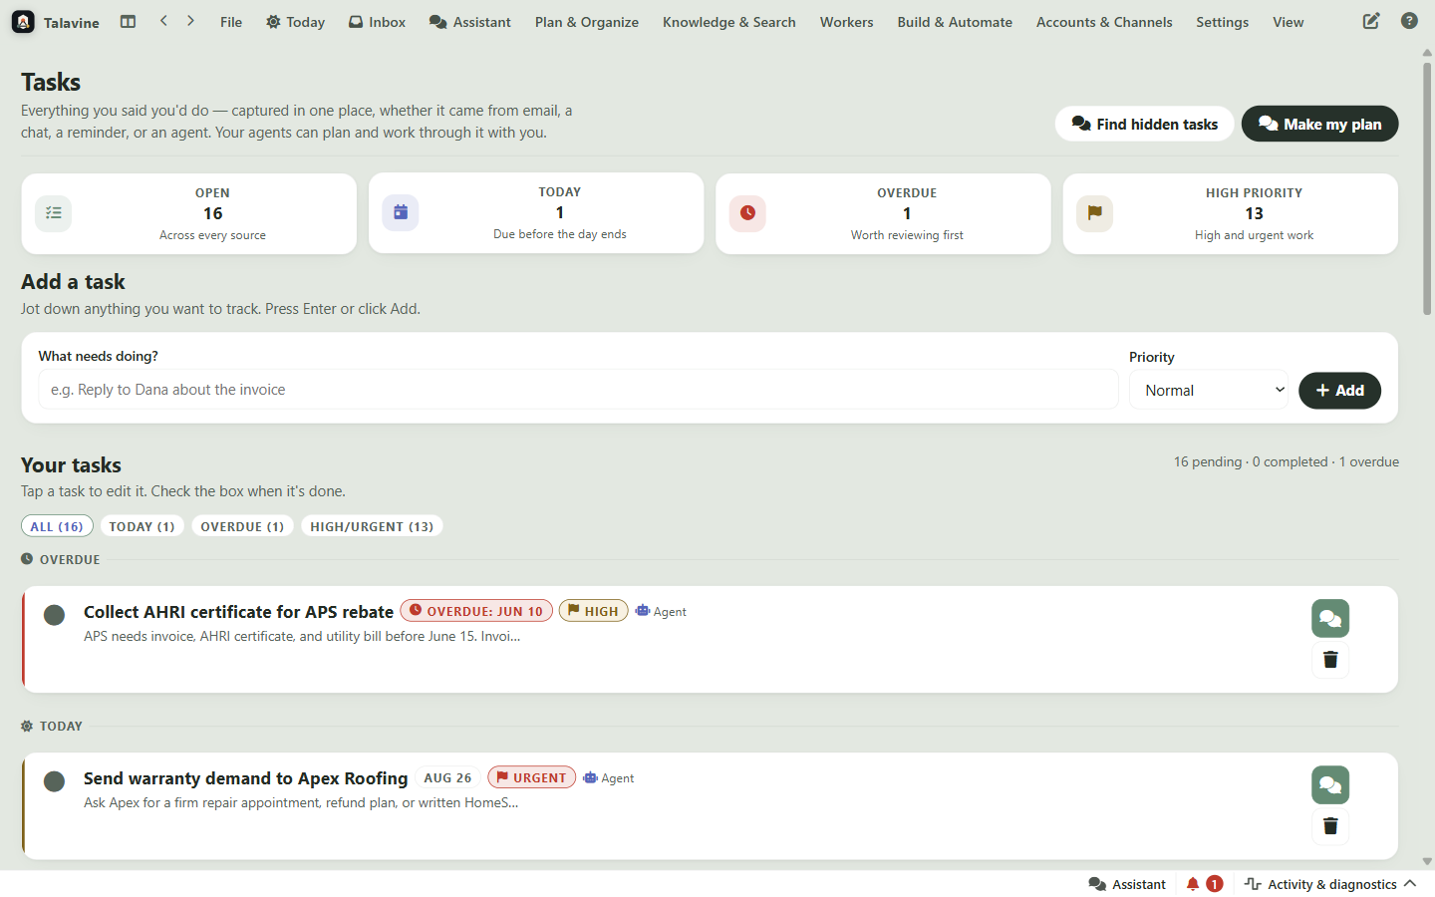Viewport: 1435px width, 897px height.
Task: Switch to the OVERDUE (1) filter tab
Action: (x=242, y=526)
